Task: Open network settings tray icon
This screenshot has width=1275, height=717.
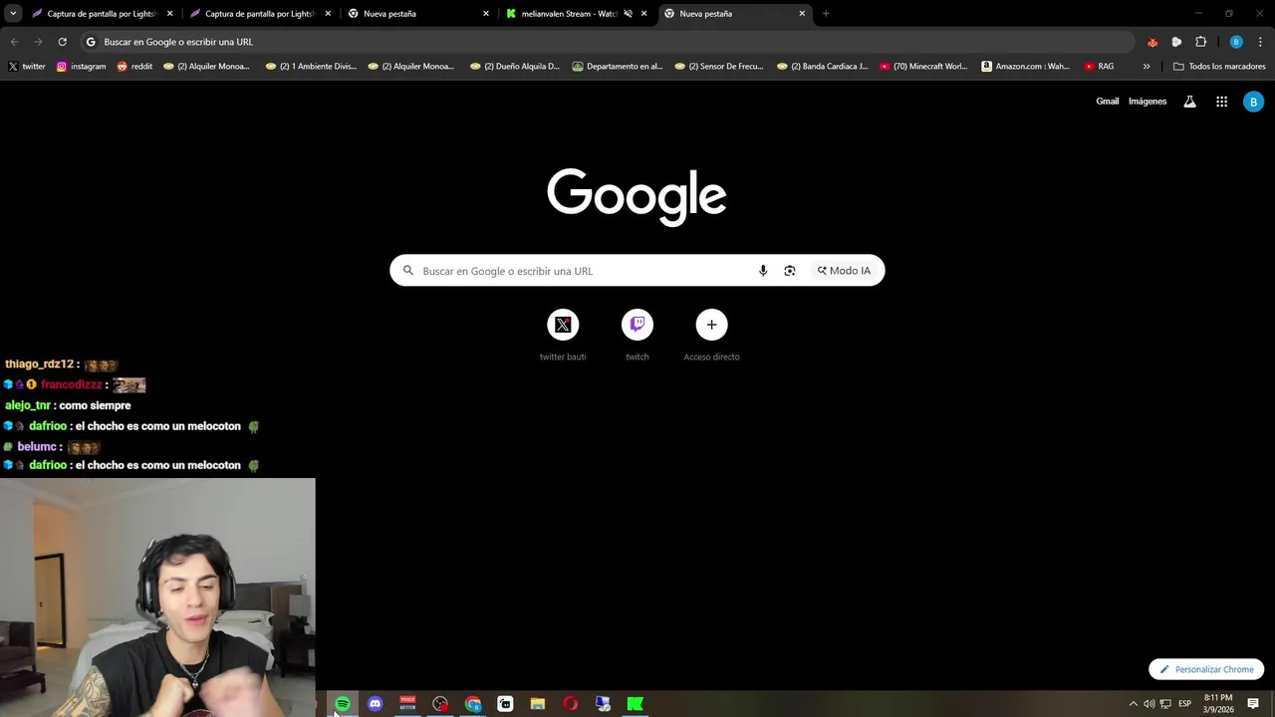Action: point(1165,704)
